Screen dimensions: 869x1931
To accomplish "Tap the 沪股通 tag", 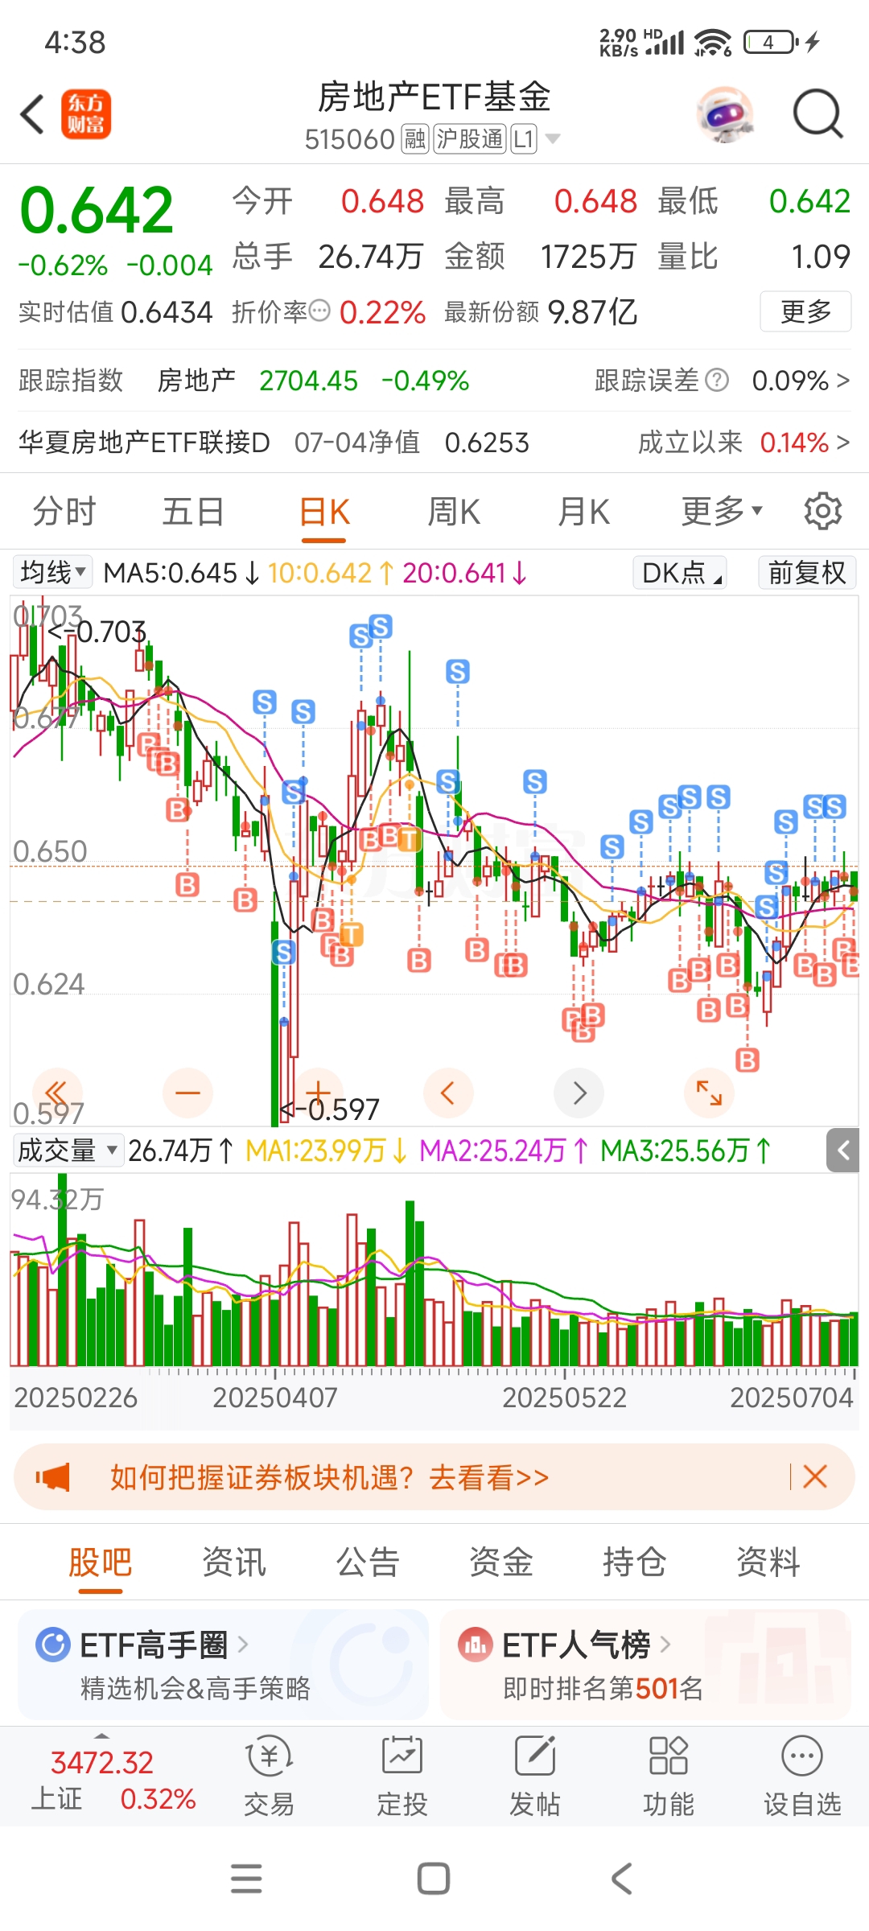I will (x=471, y=139).
